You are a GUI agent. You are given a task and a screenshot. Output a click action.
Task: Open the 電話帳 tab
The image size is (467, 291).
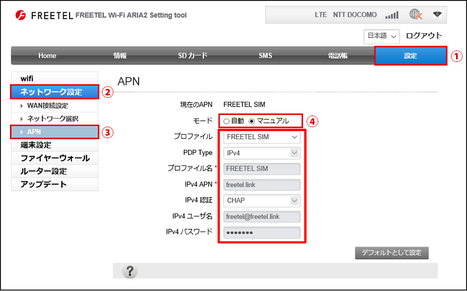point(338,56)
